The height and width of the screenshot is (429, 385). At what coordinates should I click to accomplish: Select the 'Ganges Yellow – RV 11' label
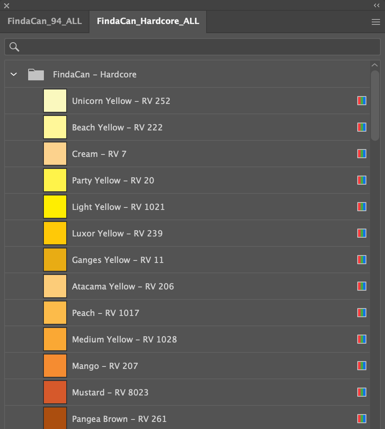pyautogui.click(x=118, y=260)
